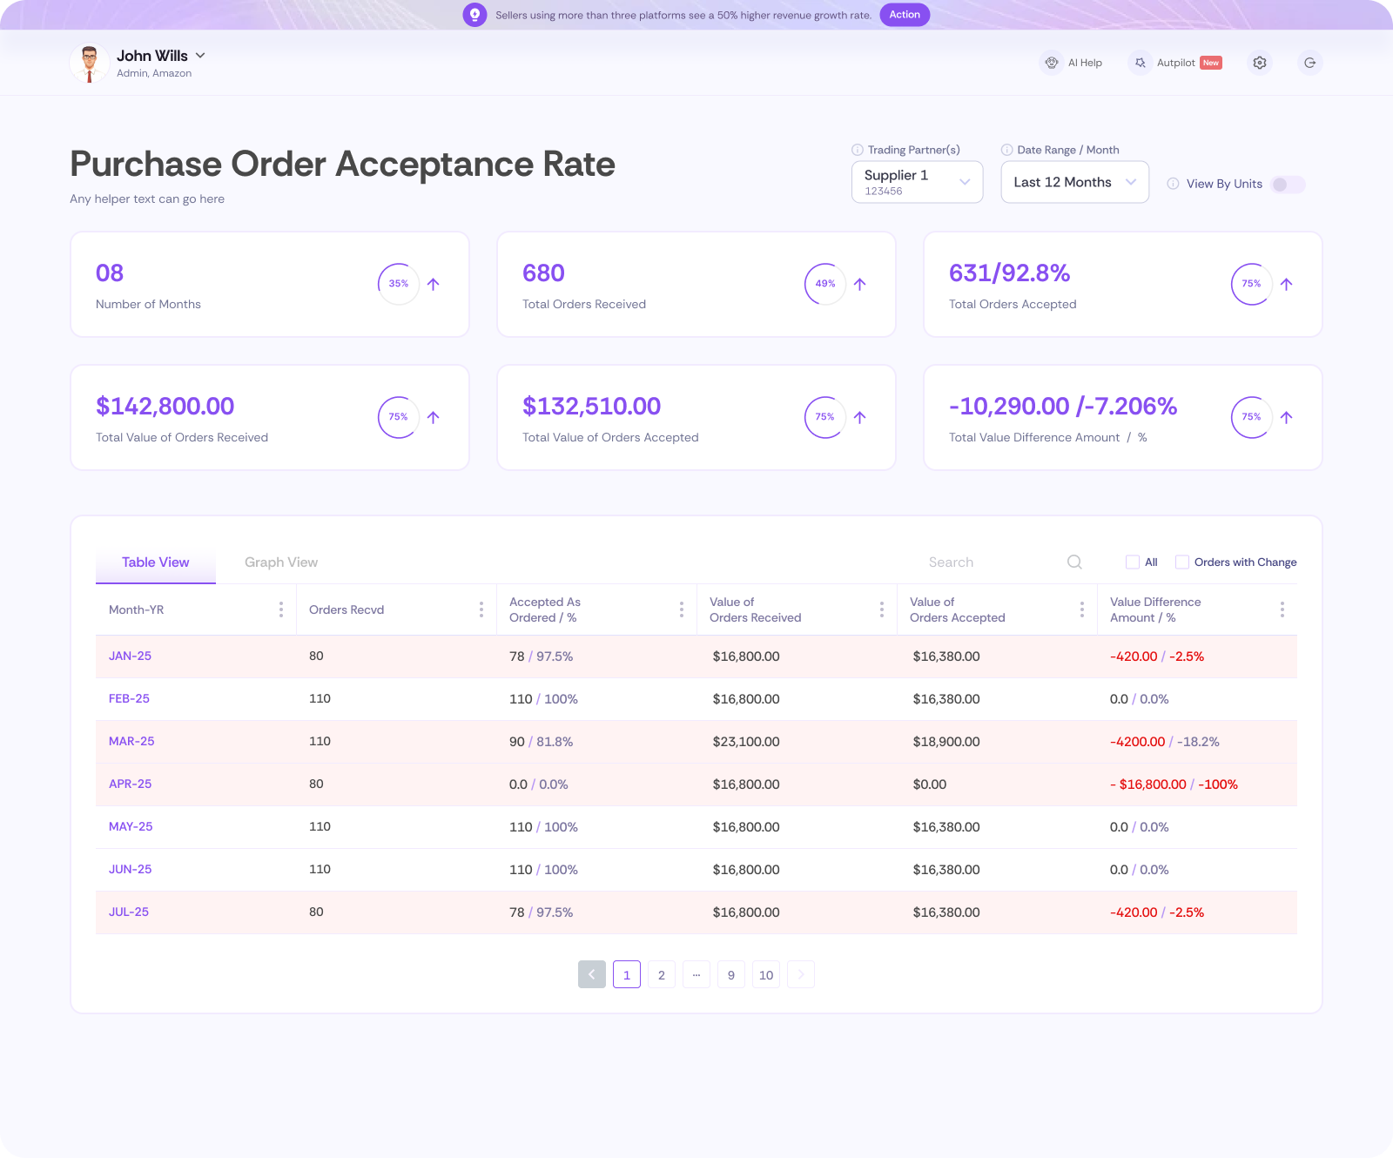Open Value Difference column options menu
The height and width of the screenshot is (1158, 1393).
coord(1282,609)
